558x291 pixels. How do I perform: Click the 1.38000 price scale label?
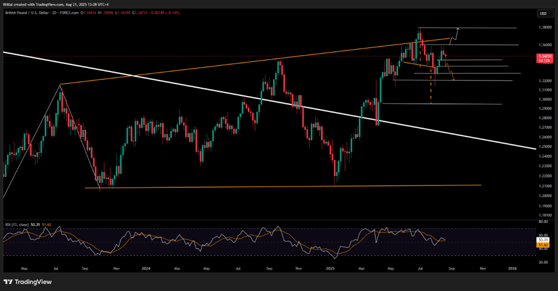pos(545,27)
